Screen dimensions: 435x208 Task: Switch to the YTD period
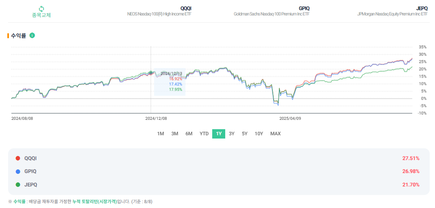point(204,134)
